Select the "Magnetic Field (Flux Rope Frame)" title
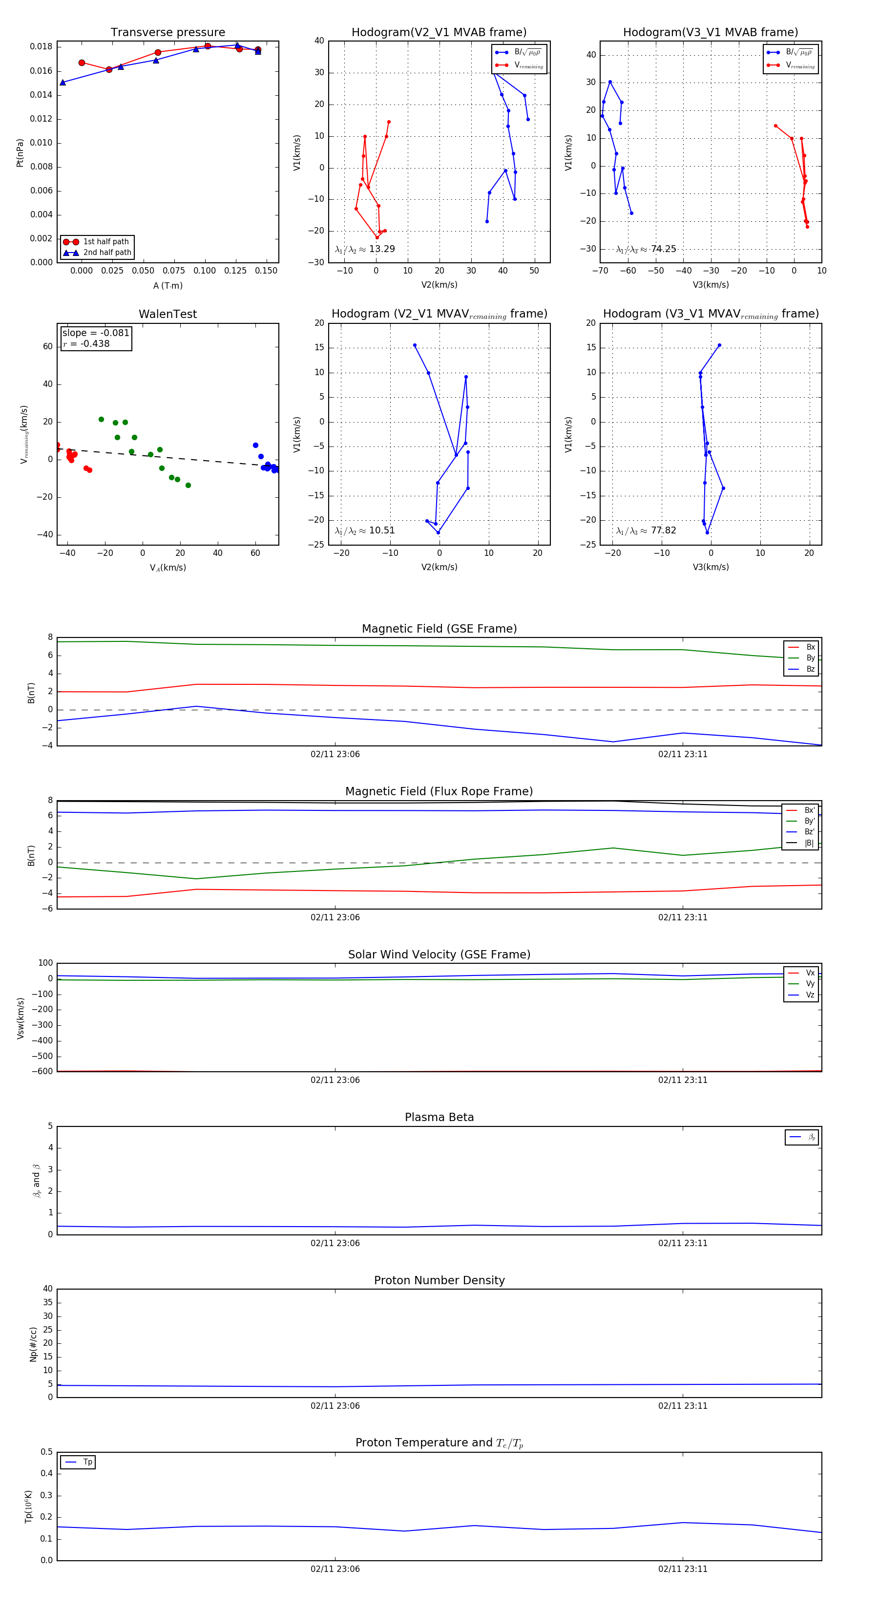The height and width of the screenshot is (1612, 879). pyautogui.click(x=439, y=792)
